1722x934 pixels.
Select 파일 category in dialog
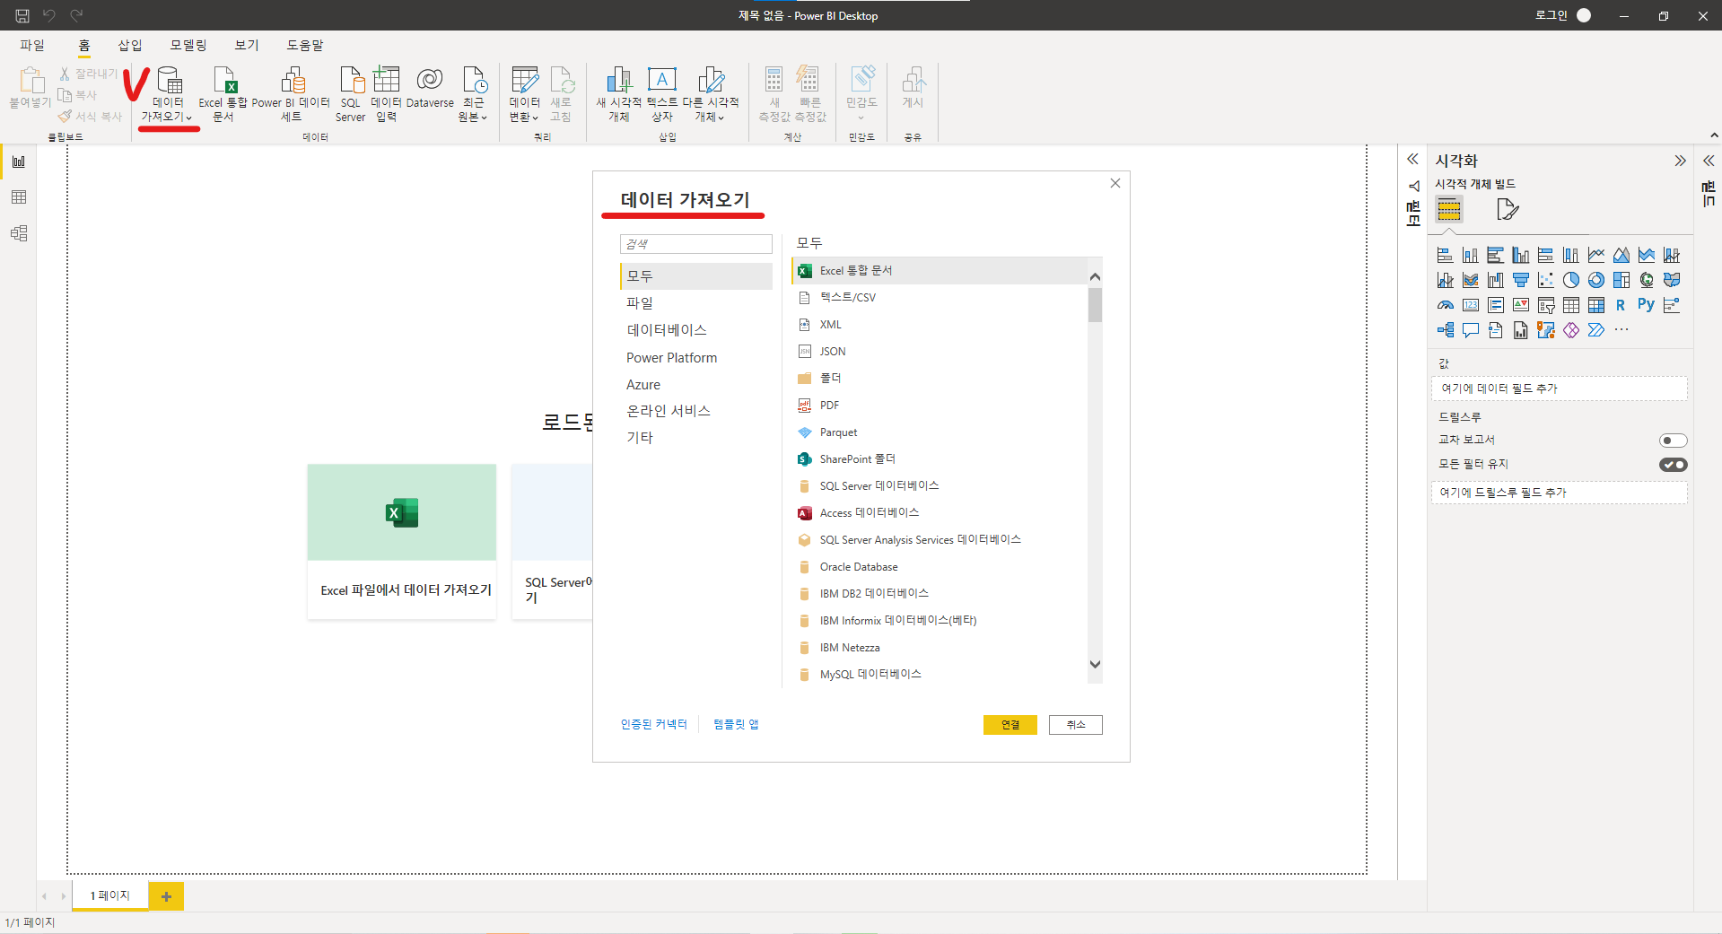[x=695, y=303]
